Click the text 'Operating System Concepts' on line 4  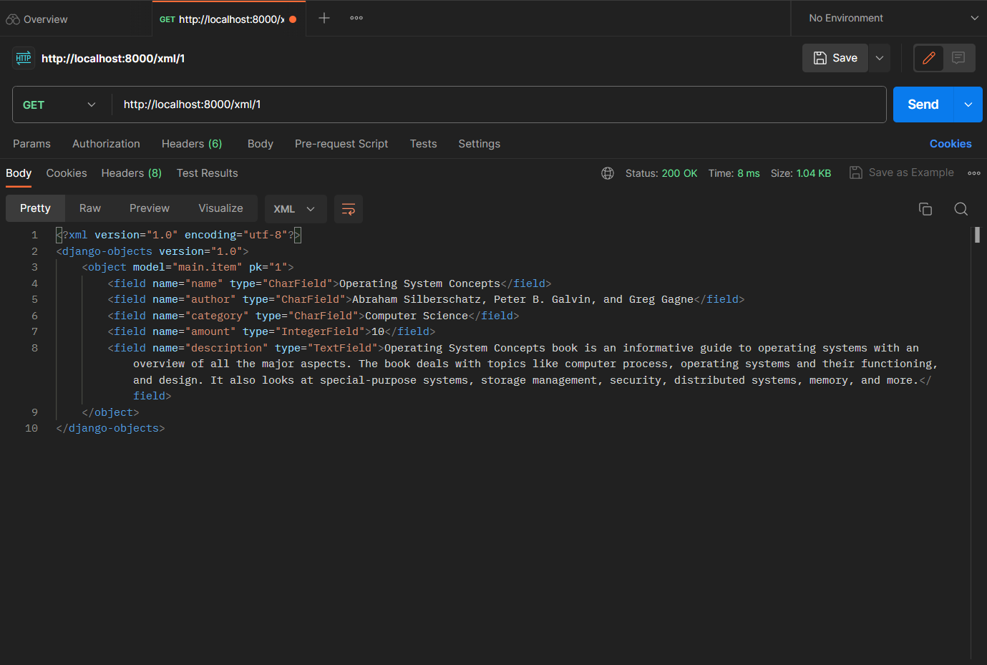pos(419,283)
